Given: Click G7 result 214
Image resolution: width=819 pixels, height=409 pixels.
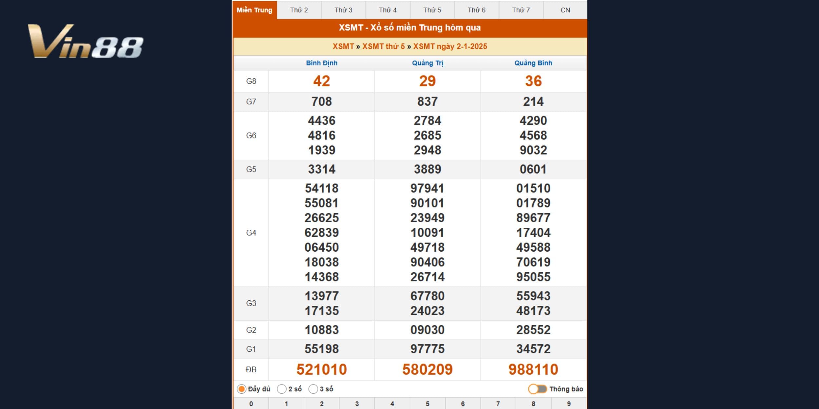Looking at the screenshot, I should pos(533,102).
